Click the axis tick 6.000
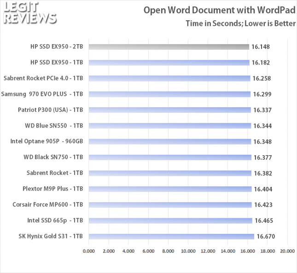 coord(148,251)
